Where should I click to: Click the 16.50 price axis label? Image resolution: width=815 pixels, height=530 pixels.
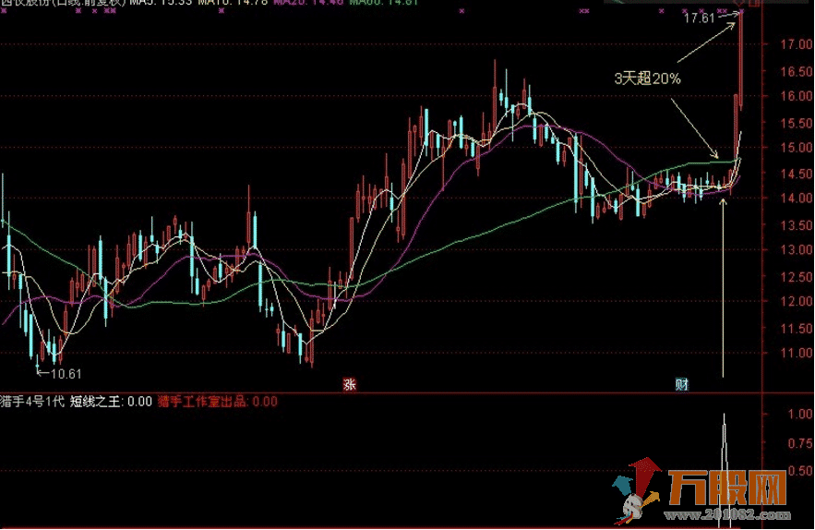pyautogui.click(x=797, y=71)
